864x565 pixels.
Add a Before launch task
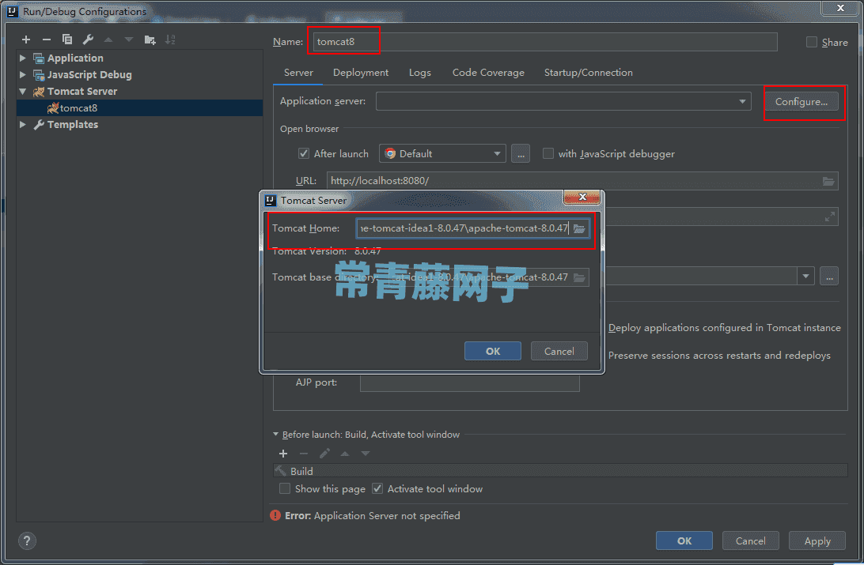pos(283,454)
